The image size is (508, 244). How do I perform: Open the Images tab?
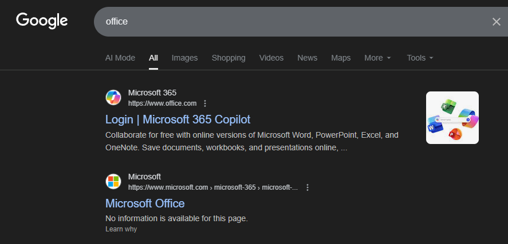pos(184,58)
